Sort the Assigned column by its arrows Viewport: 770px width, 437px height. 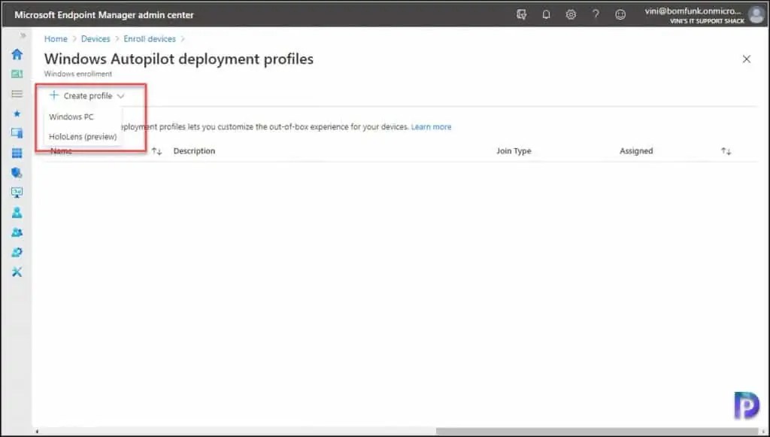point(726,150)
